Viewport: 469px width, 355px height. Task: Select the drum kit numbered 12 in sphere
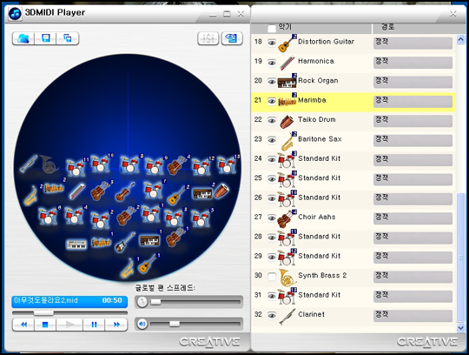(201, 166)
